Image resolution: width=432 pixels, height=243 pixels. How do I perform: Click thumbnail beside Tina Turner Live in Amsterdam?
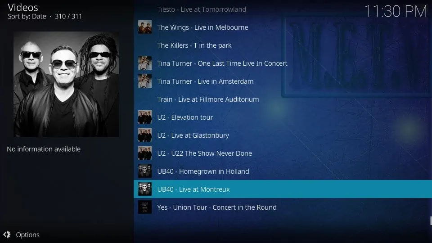pos(144,81)
